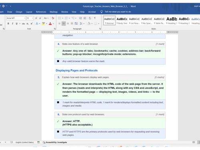The image size is (200, 150).
Task: Apply the List Paragraph style
Action: (134, 21)
